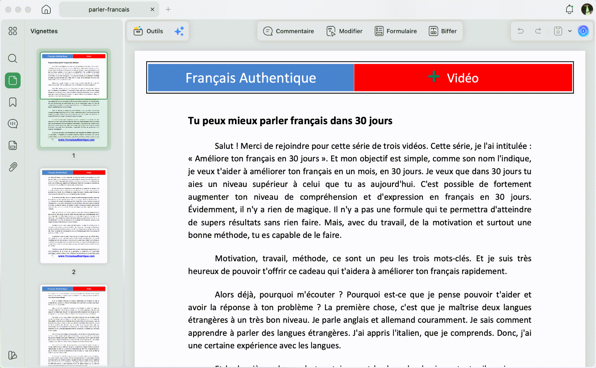Close the parler-francais tab
The image size is (596, 368).
click(x=152, y=9)
